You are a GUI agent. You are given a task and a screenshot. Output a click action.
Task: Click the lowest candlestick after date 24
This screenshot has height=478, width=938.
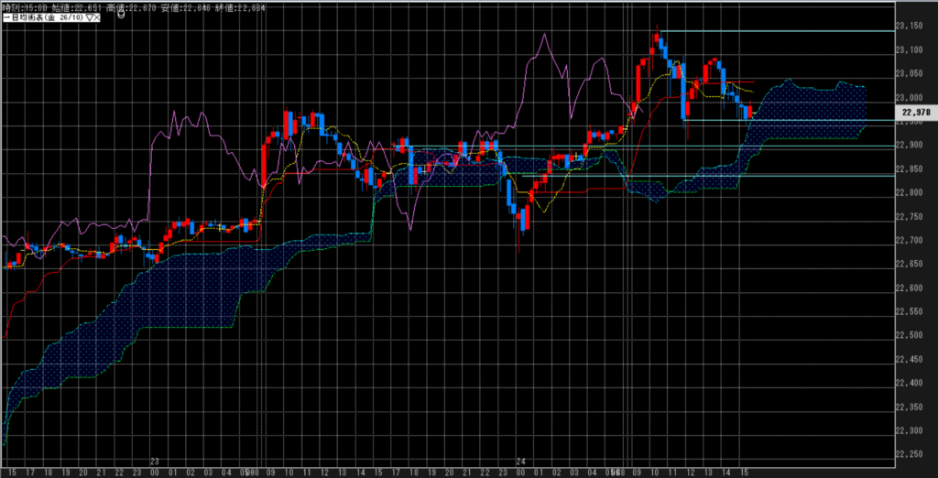[523, 221]
